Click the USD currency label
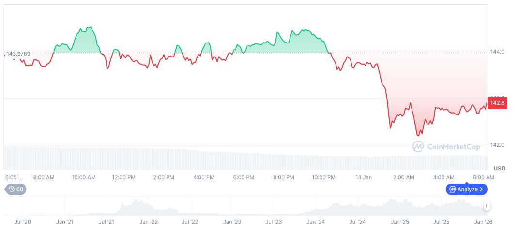519x227 pixels. coord(500,168)
